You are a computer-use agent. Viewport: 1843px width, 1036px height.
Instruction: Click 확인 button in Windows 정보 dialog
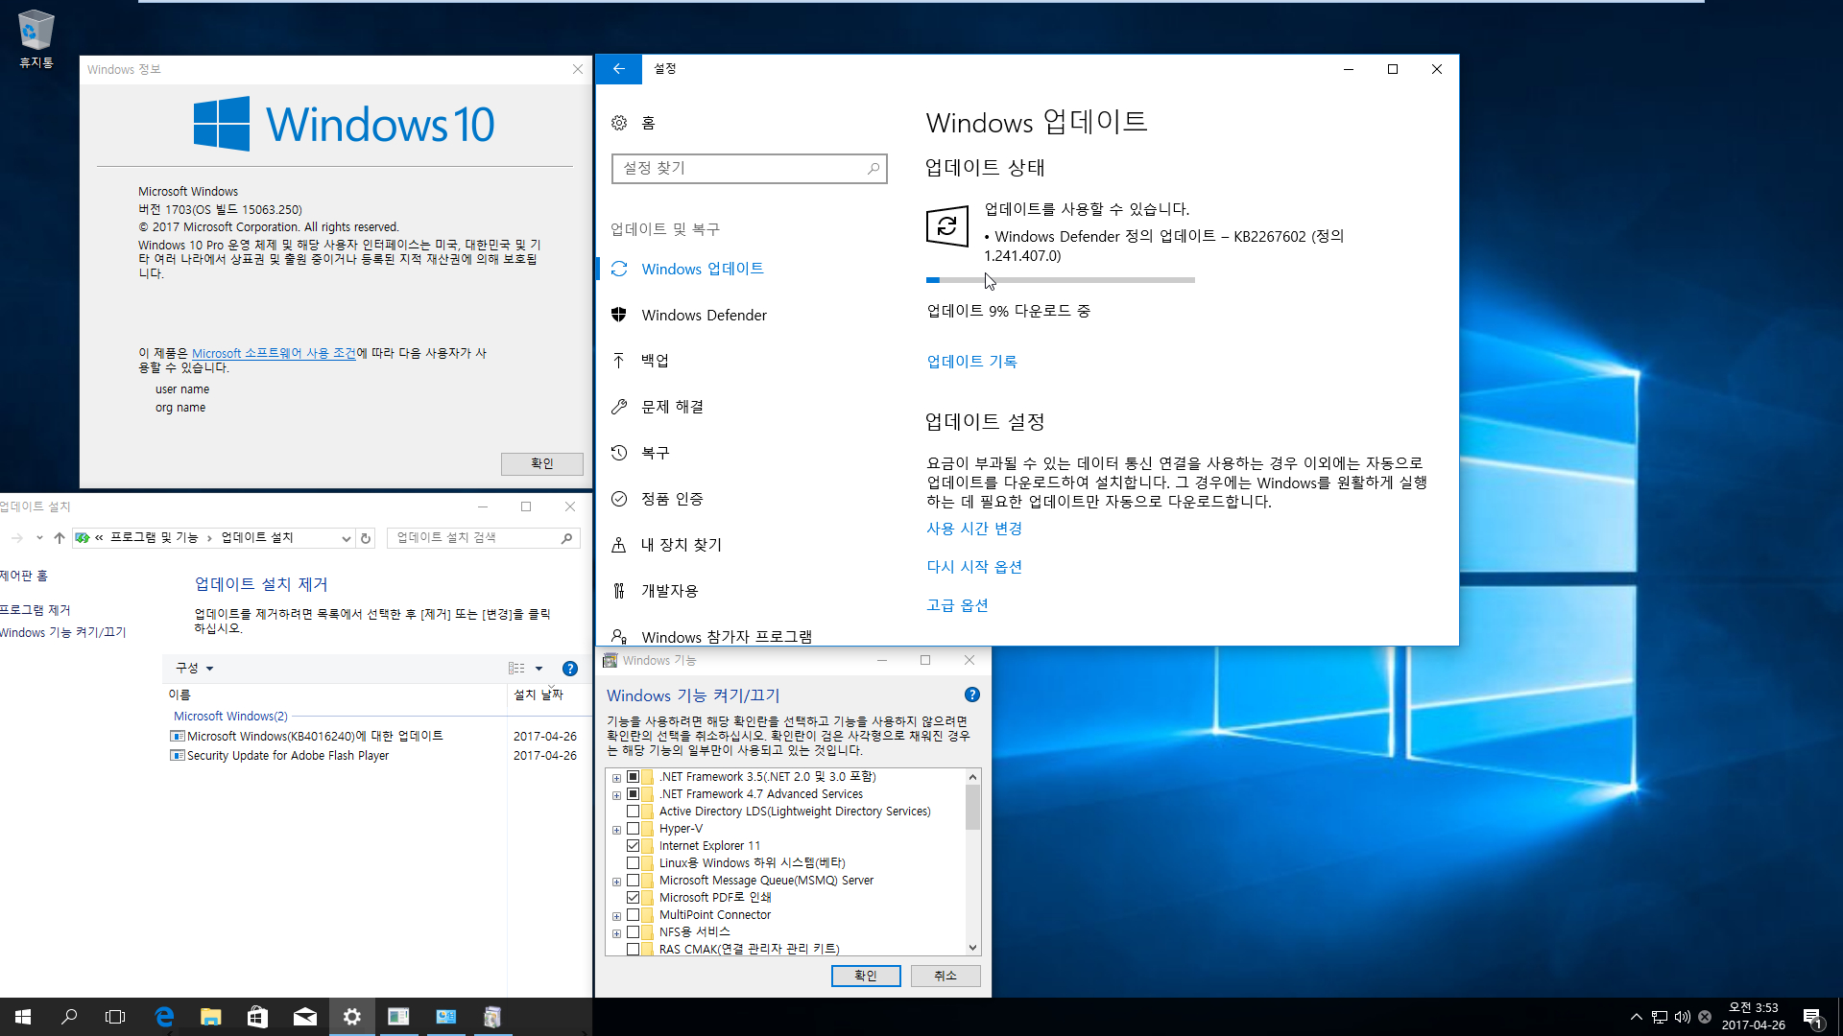(542, 463)
